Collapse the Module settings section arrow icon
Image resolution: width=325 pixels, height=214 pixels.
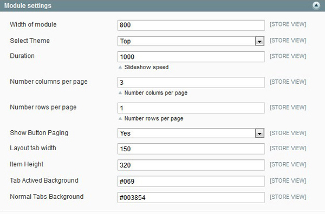point(316,5)
